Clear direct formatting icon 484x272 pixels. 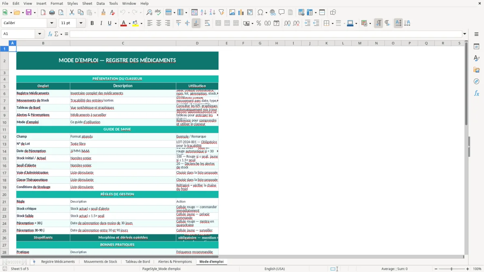[x=112, y=12]
